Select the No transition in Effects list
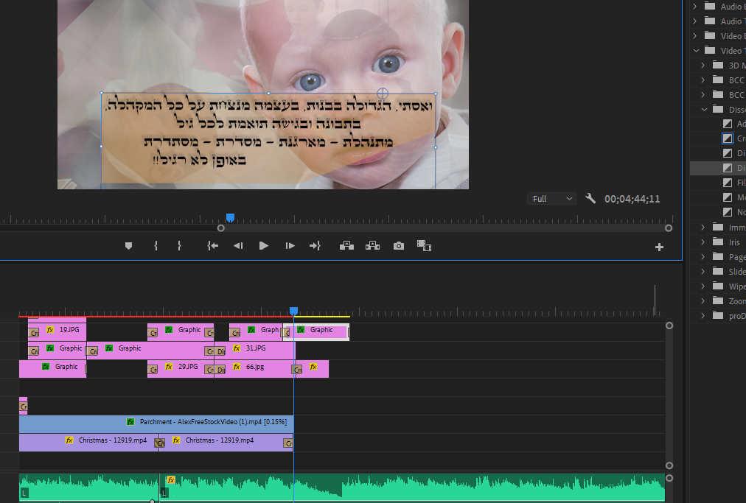The image size is (746, 503). click(728, 212)
